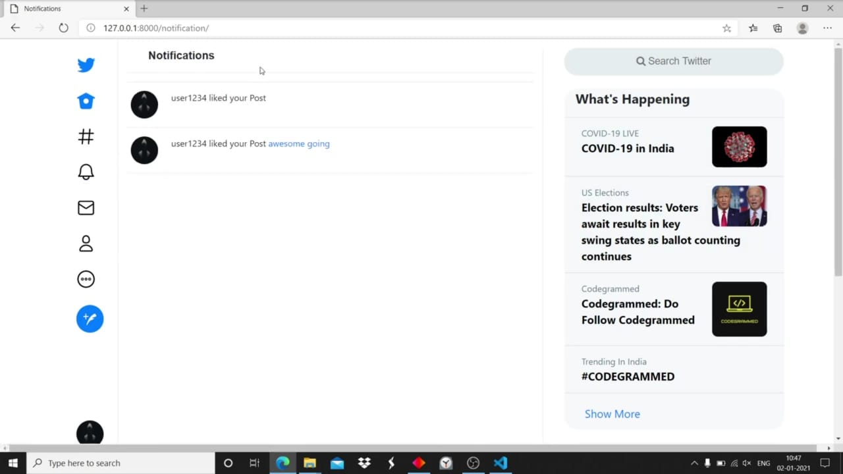
Task: Click the vertical page scrollbar
Action: click(x=838, y=161)
